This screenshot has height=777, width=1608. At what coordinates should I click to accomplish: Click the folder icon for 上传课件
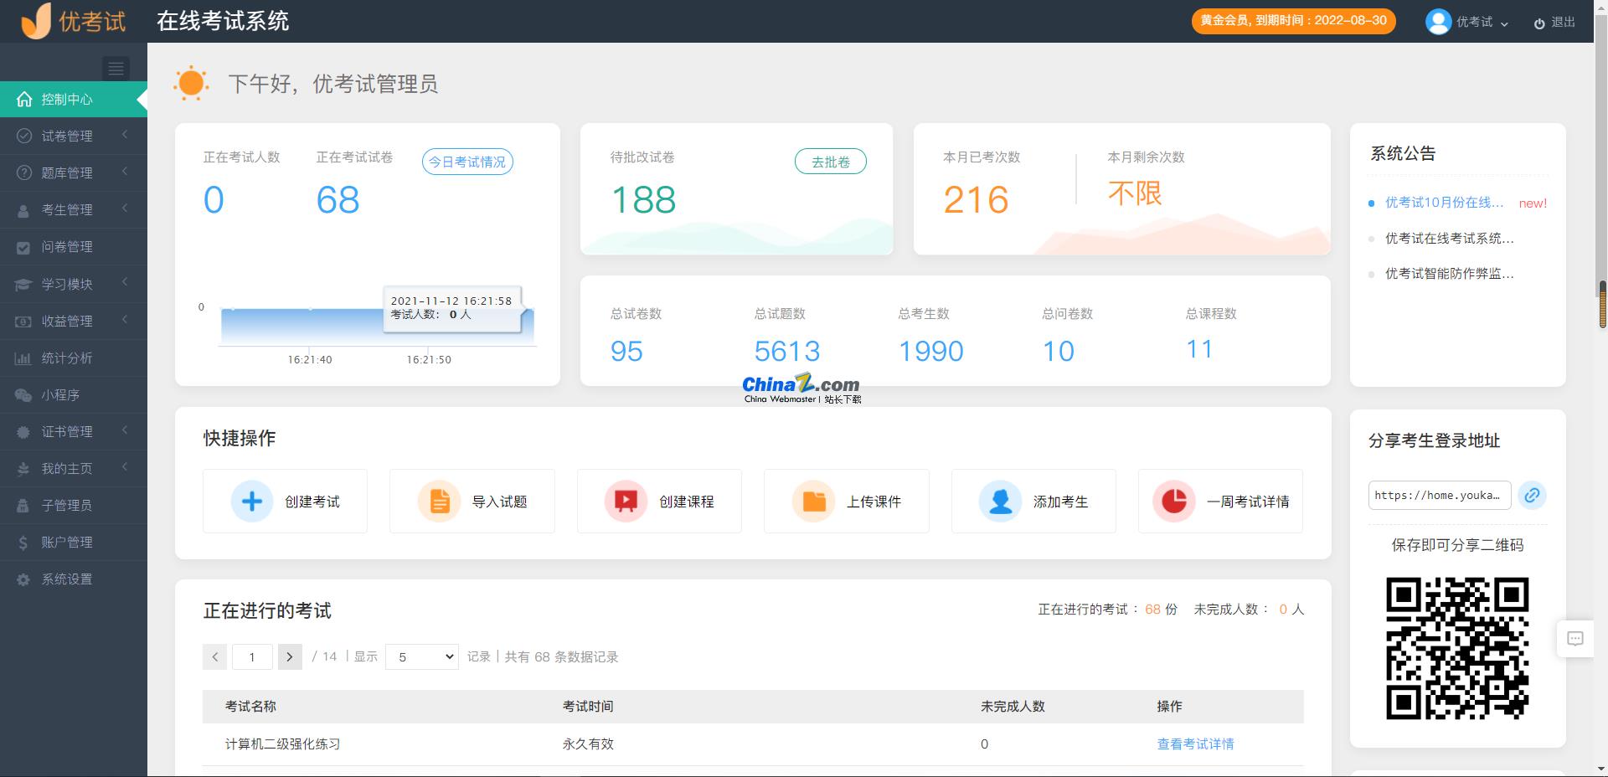click(814, 501)
